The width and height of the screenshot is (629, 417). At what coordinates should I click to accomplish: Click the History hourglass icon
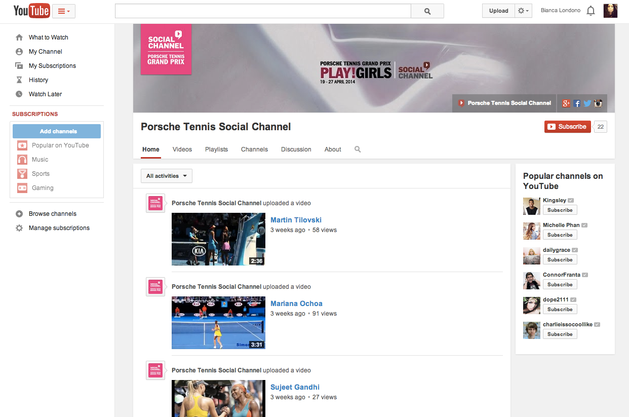tap(19, 80)
